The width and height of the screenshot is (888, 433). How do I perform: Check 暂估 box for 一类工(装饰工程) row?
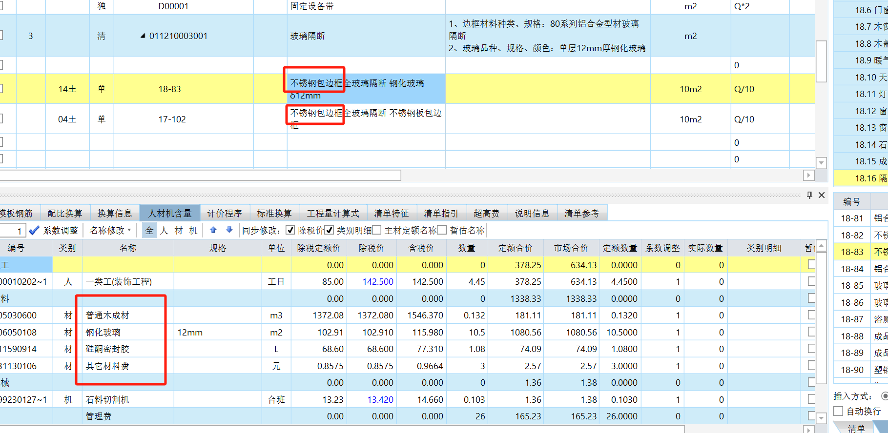[811, 281]
